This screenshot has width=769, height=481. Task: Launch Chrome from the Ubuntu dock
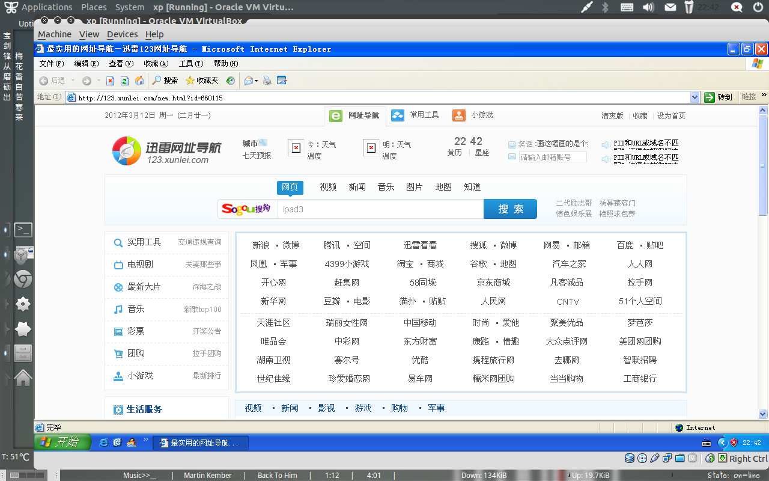pyautogui.click(x=23, y=279)
